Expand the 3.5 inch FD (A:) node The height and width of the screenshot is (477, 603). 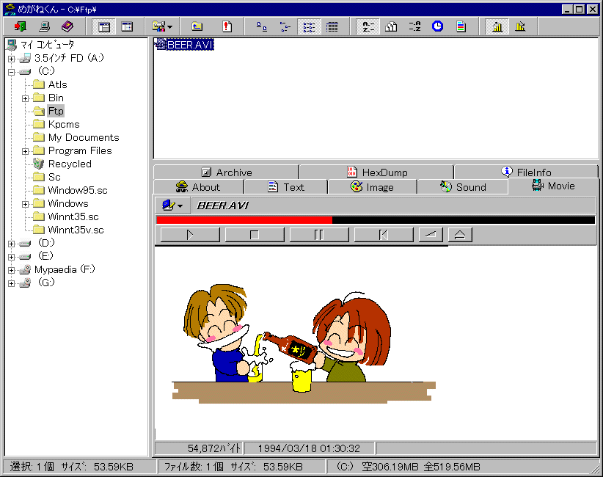tap(11, 59)
